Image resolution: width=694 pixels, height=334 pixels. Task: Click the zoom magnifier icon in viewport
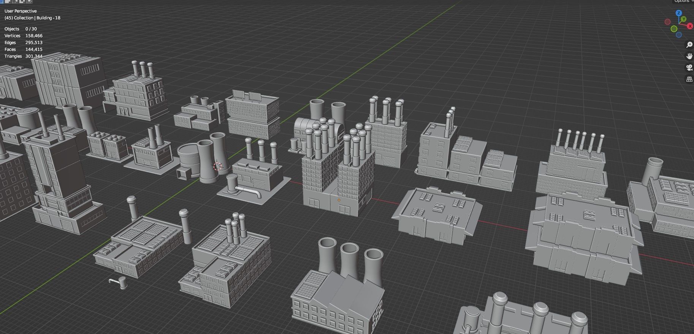coord(689,45)
